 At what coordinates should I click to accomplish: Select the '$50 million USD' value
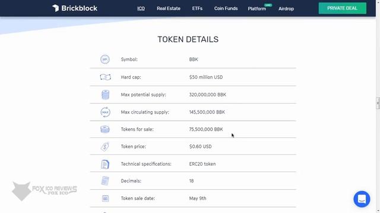click(206, 78)
